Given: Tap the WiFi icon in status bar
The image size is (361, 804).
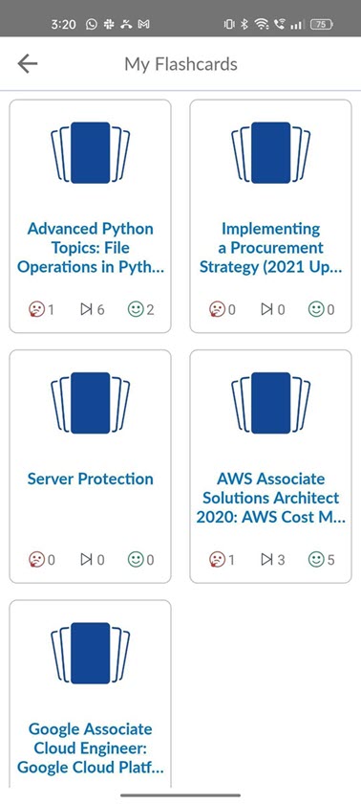Looking at the screenshot, I should coord(263,24).
